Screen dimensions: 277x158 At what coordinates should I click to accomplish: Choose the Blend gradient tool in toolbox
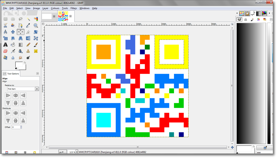(21, 45)
